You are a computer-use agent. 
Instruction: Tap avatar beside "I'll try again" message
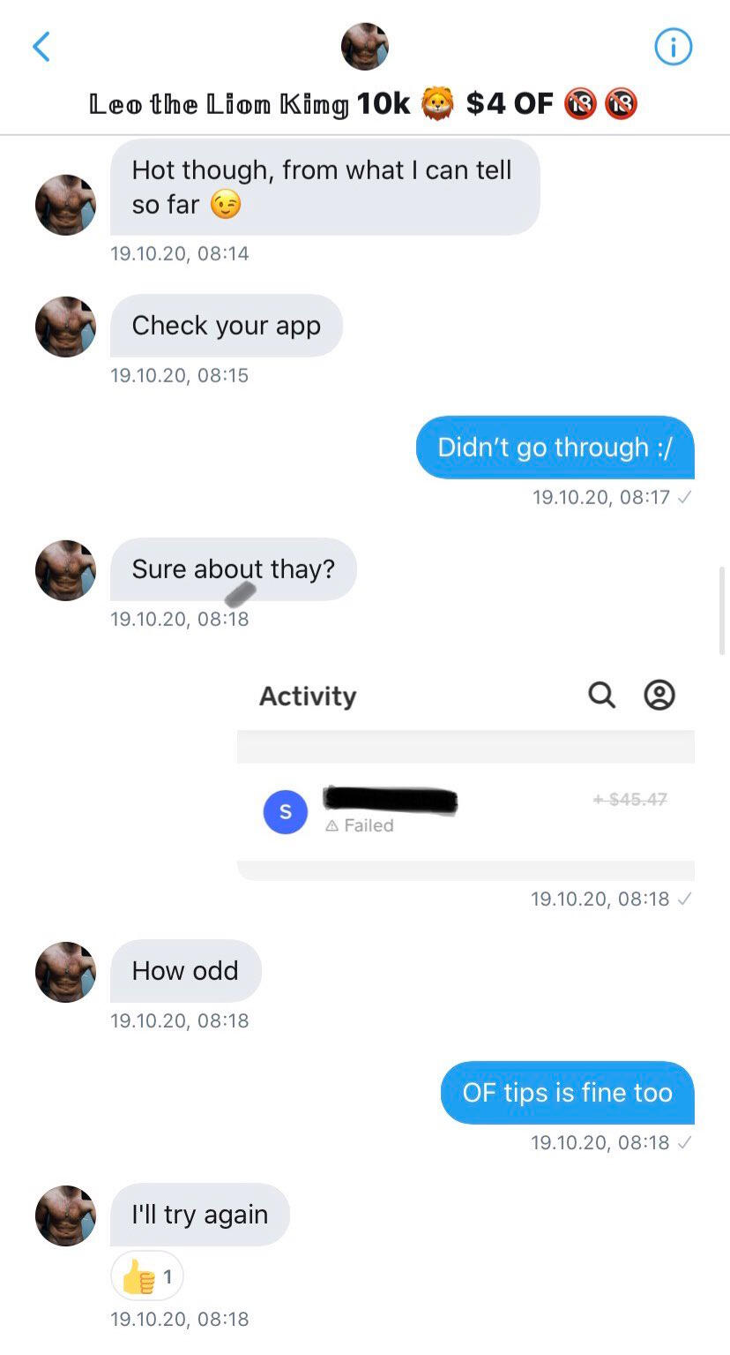(65, 1216)
